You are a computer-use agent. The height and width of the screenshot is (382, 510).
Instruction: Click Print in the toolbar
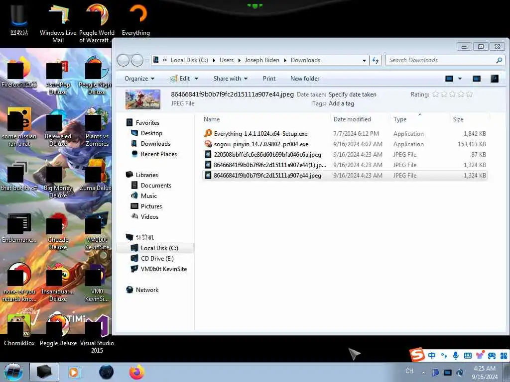point(269,79)
